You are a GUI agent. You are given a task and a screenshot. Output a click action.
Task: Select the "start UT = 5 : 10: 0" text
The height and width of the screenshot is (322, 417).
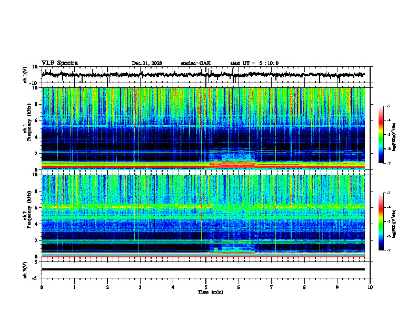point(254,63)
